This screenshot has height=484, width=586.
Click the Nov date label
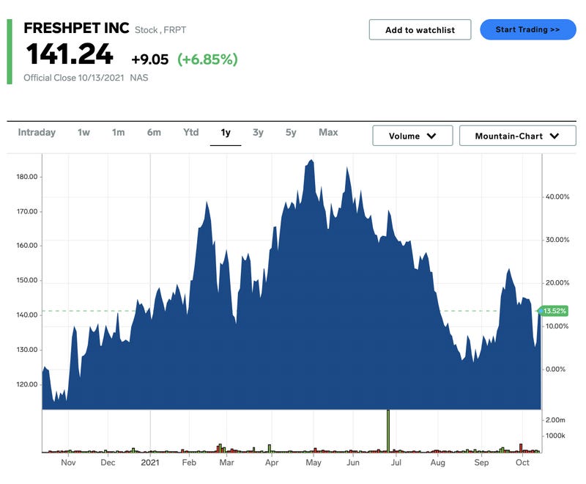click(x=68, y=463)
